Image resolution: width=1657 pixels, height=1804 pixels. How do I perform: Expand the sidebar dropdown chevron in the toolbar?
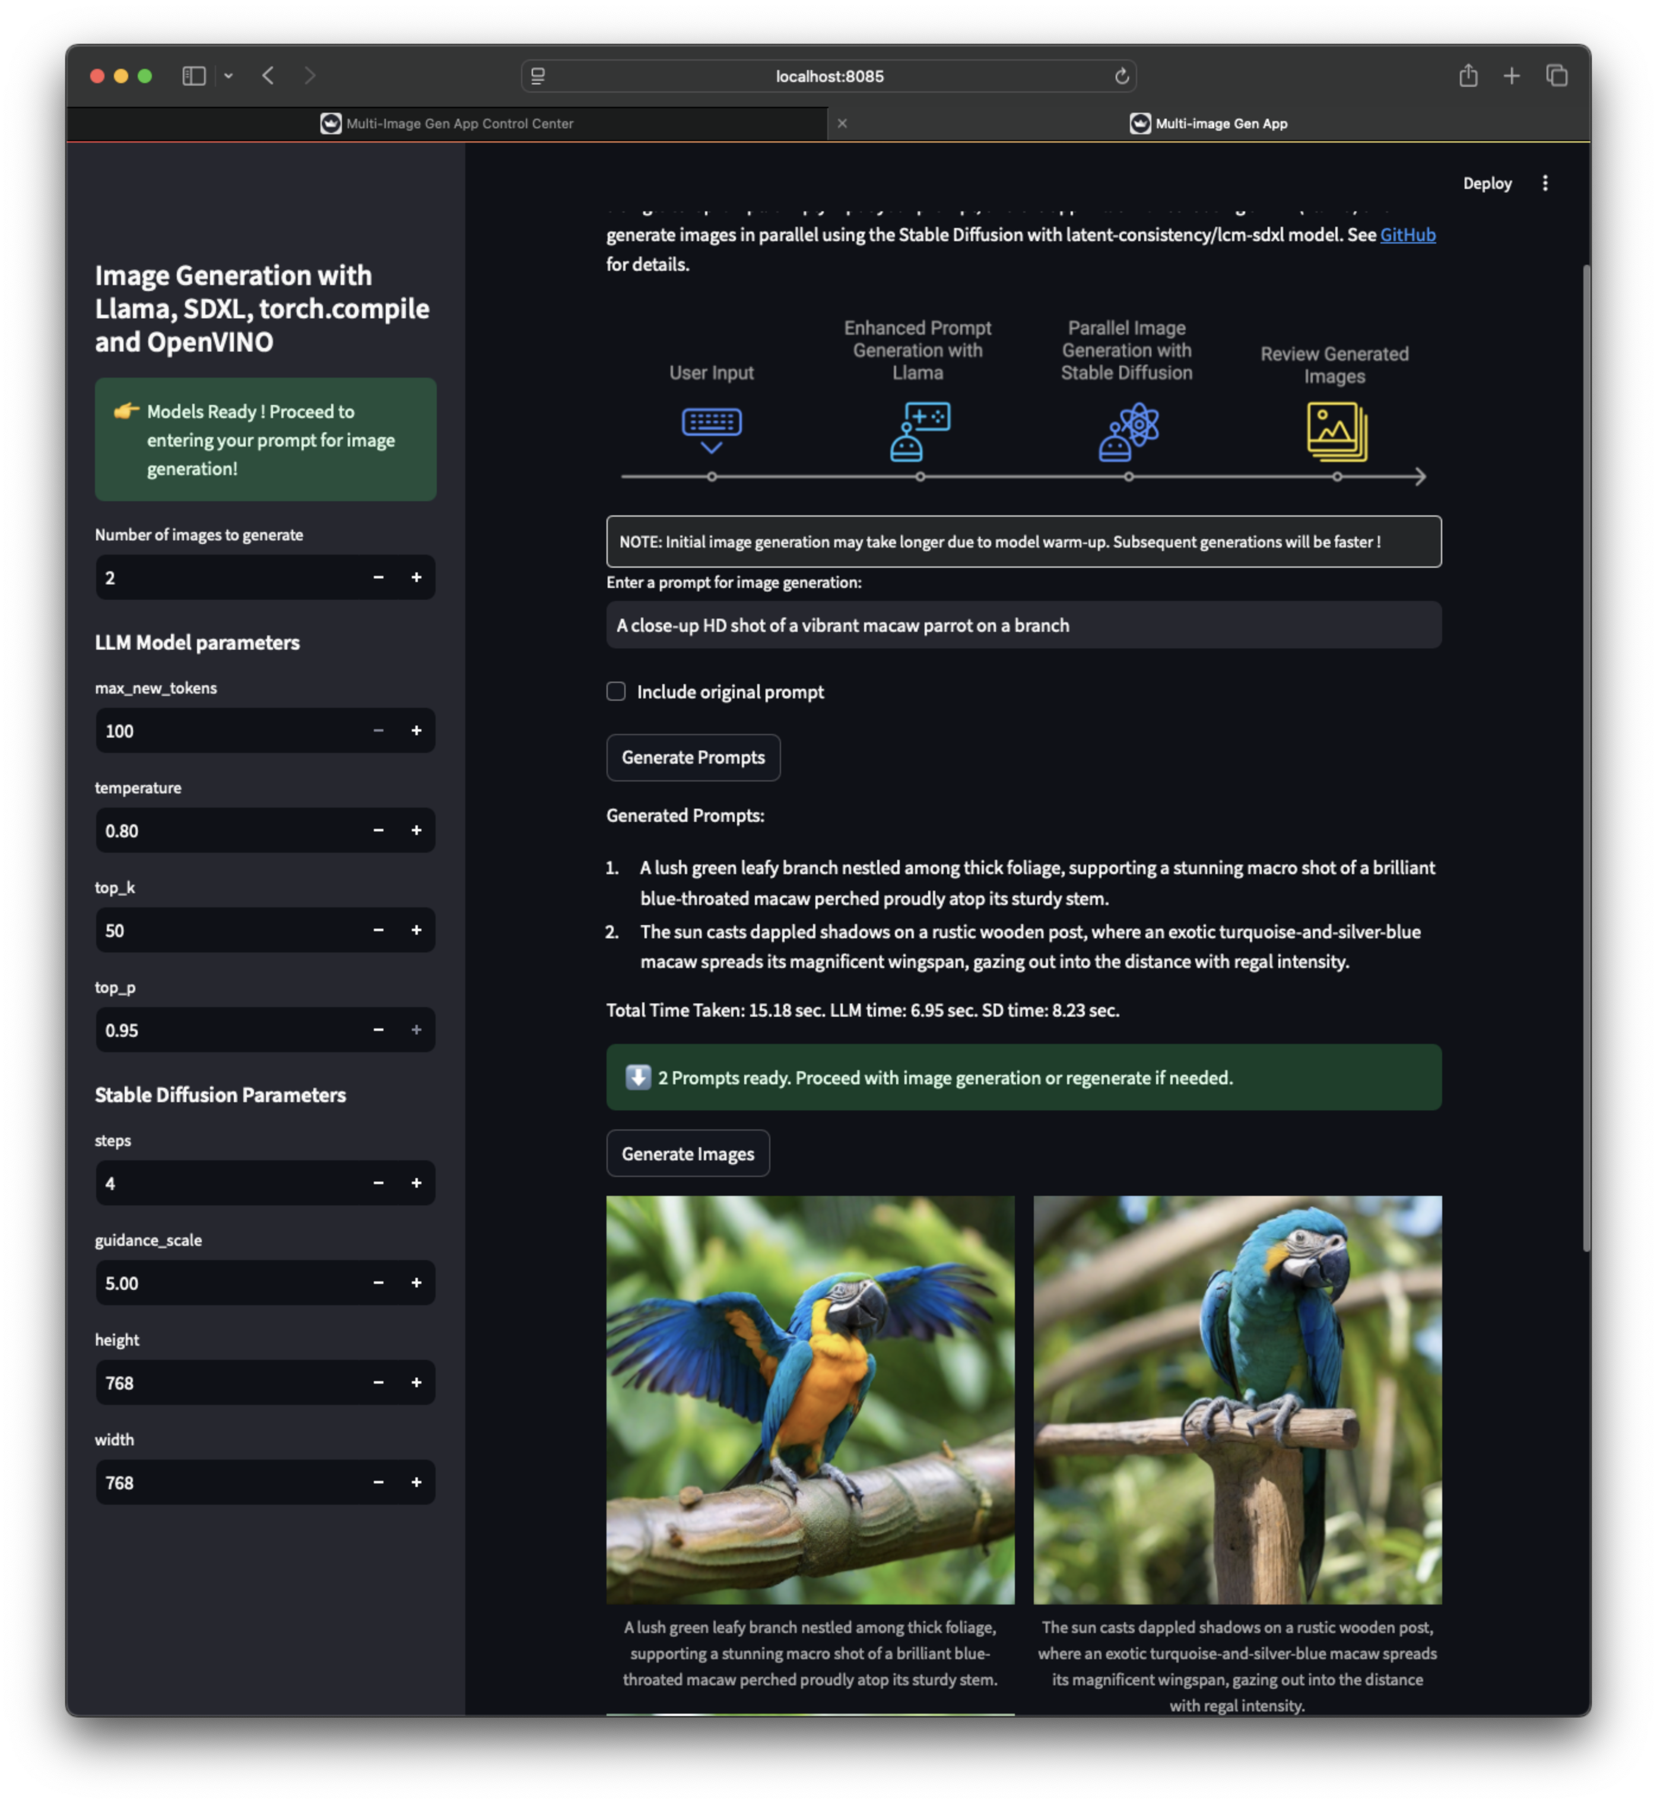228,76
